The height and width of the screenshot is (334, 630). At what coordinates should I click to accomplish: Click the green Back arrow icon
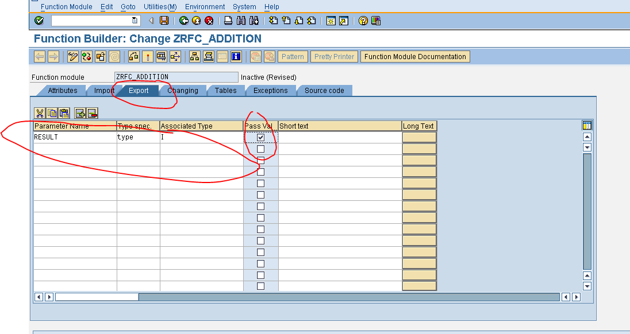pyautogui.click(x=184, y=21)
